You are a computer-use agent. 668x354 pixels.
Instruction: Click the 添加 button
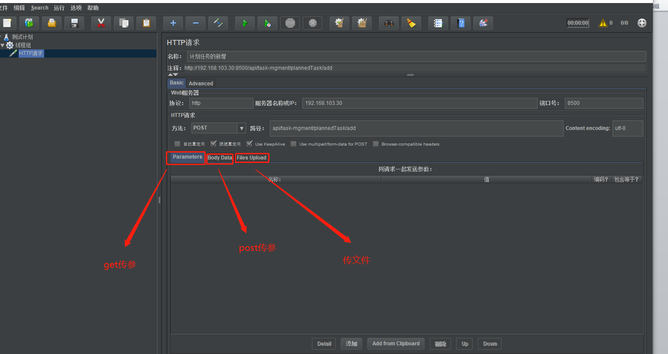351,344
